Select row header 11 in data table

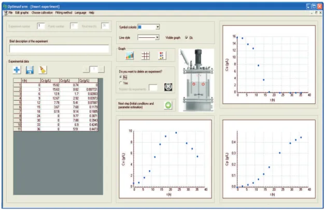(x=18, y=129)
